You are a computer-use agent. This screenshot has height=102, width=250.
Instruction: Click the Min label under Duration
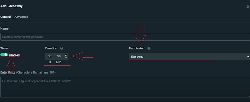[x=58, y=62]
